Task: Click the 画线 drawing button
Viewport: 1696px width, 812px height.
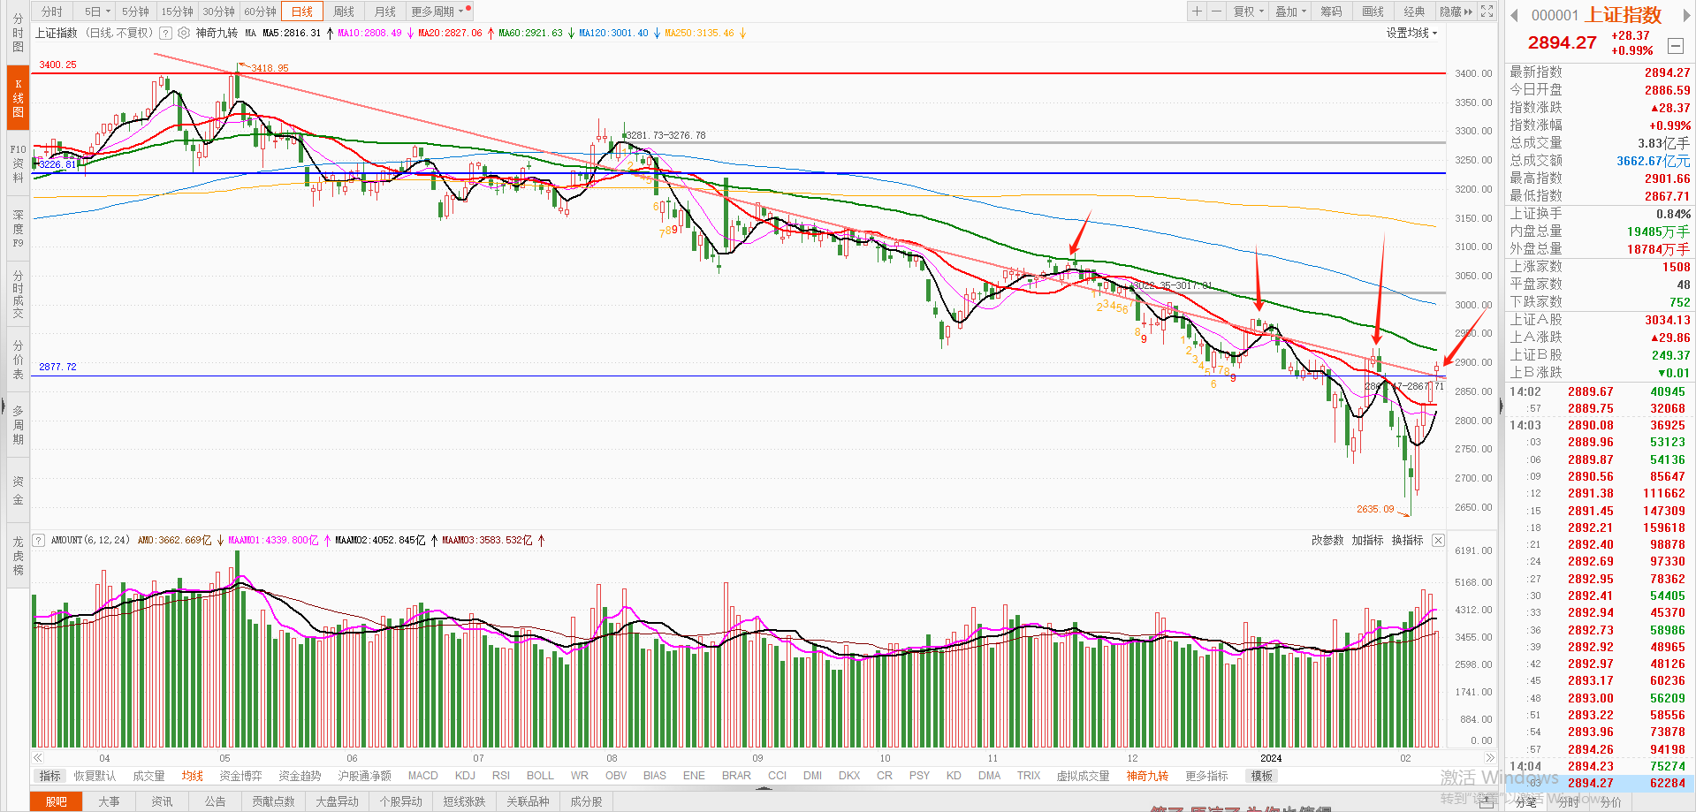Action: tap(1373, 11)
